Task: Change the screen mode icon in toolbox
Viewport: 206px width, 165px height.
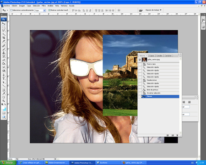Action: (4, 117)
